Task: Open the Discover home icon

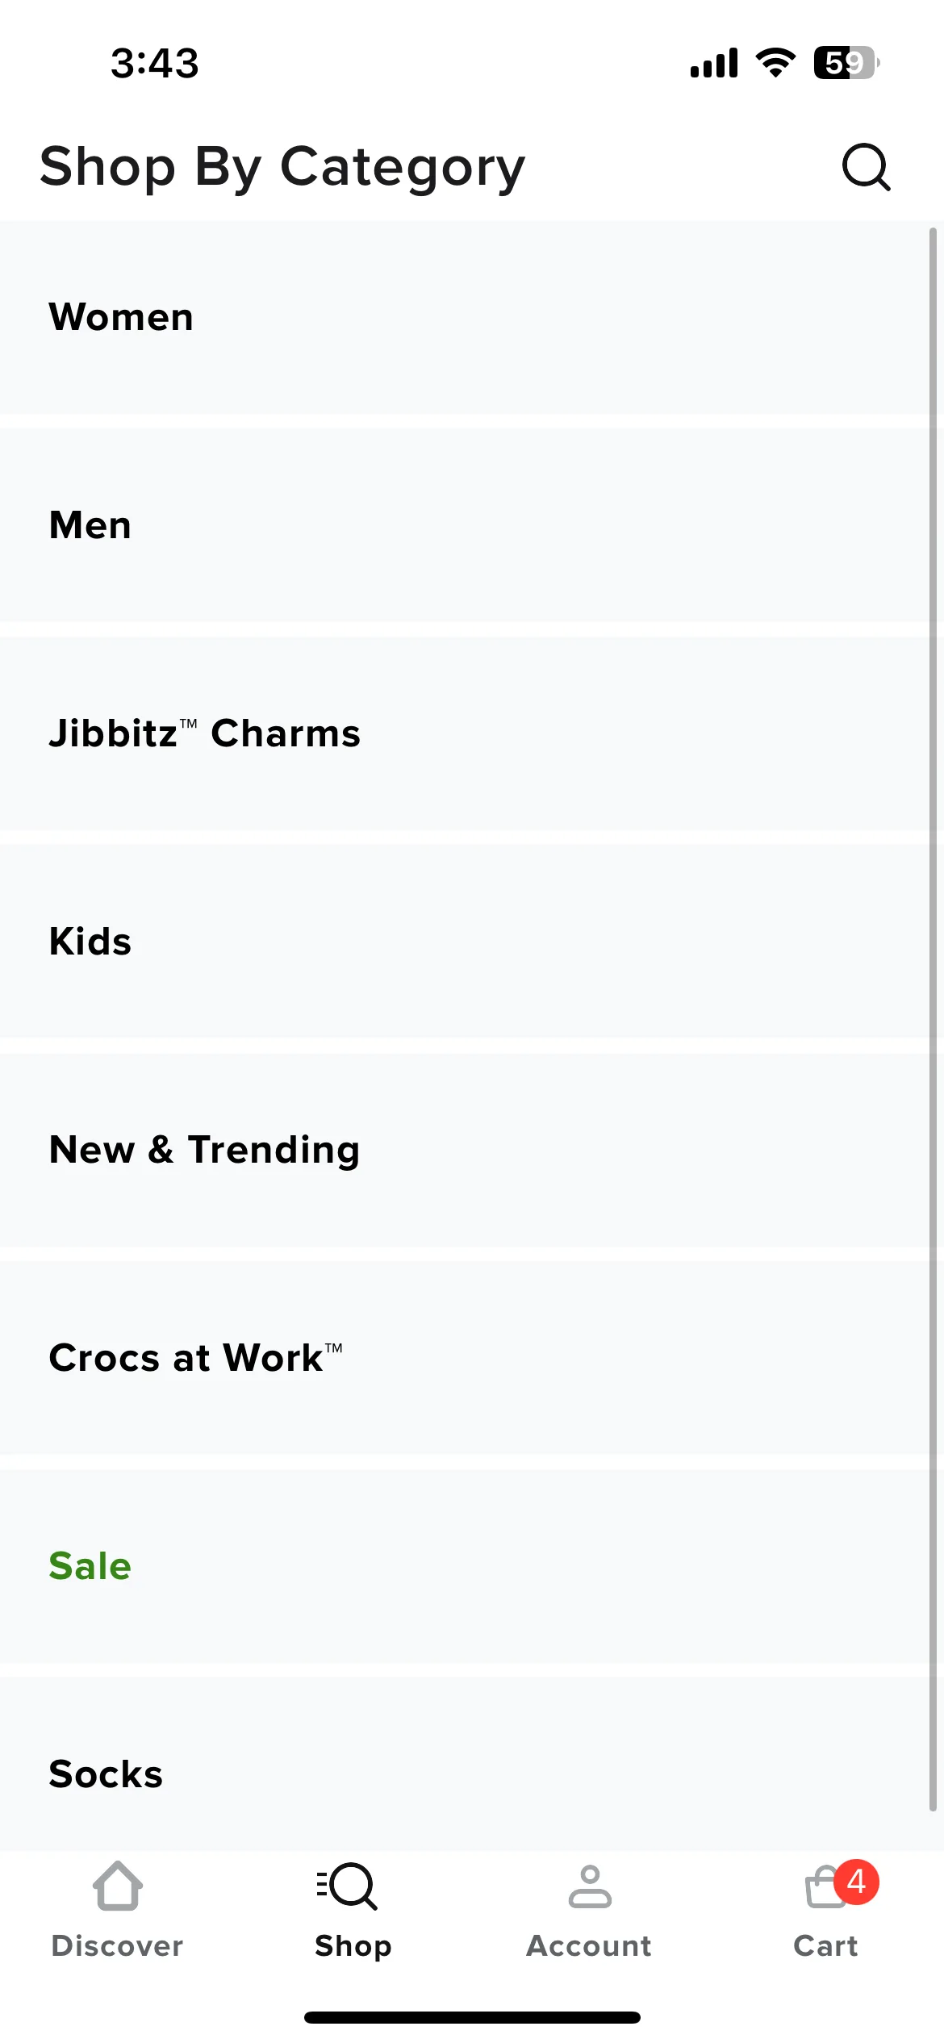Action: coord(118,1886)
